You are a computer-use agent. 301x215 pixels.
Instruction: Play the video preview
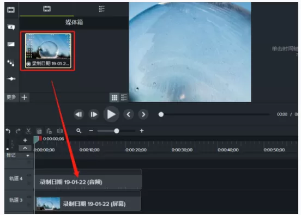click(111, 114)
